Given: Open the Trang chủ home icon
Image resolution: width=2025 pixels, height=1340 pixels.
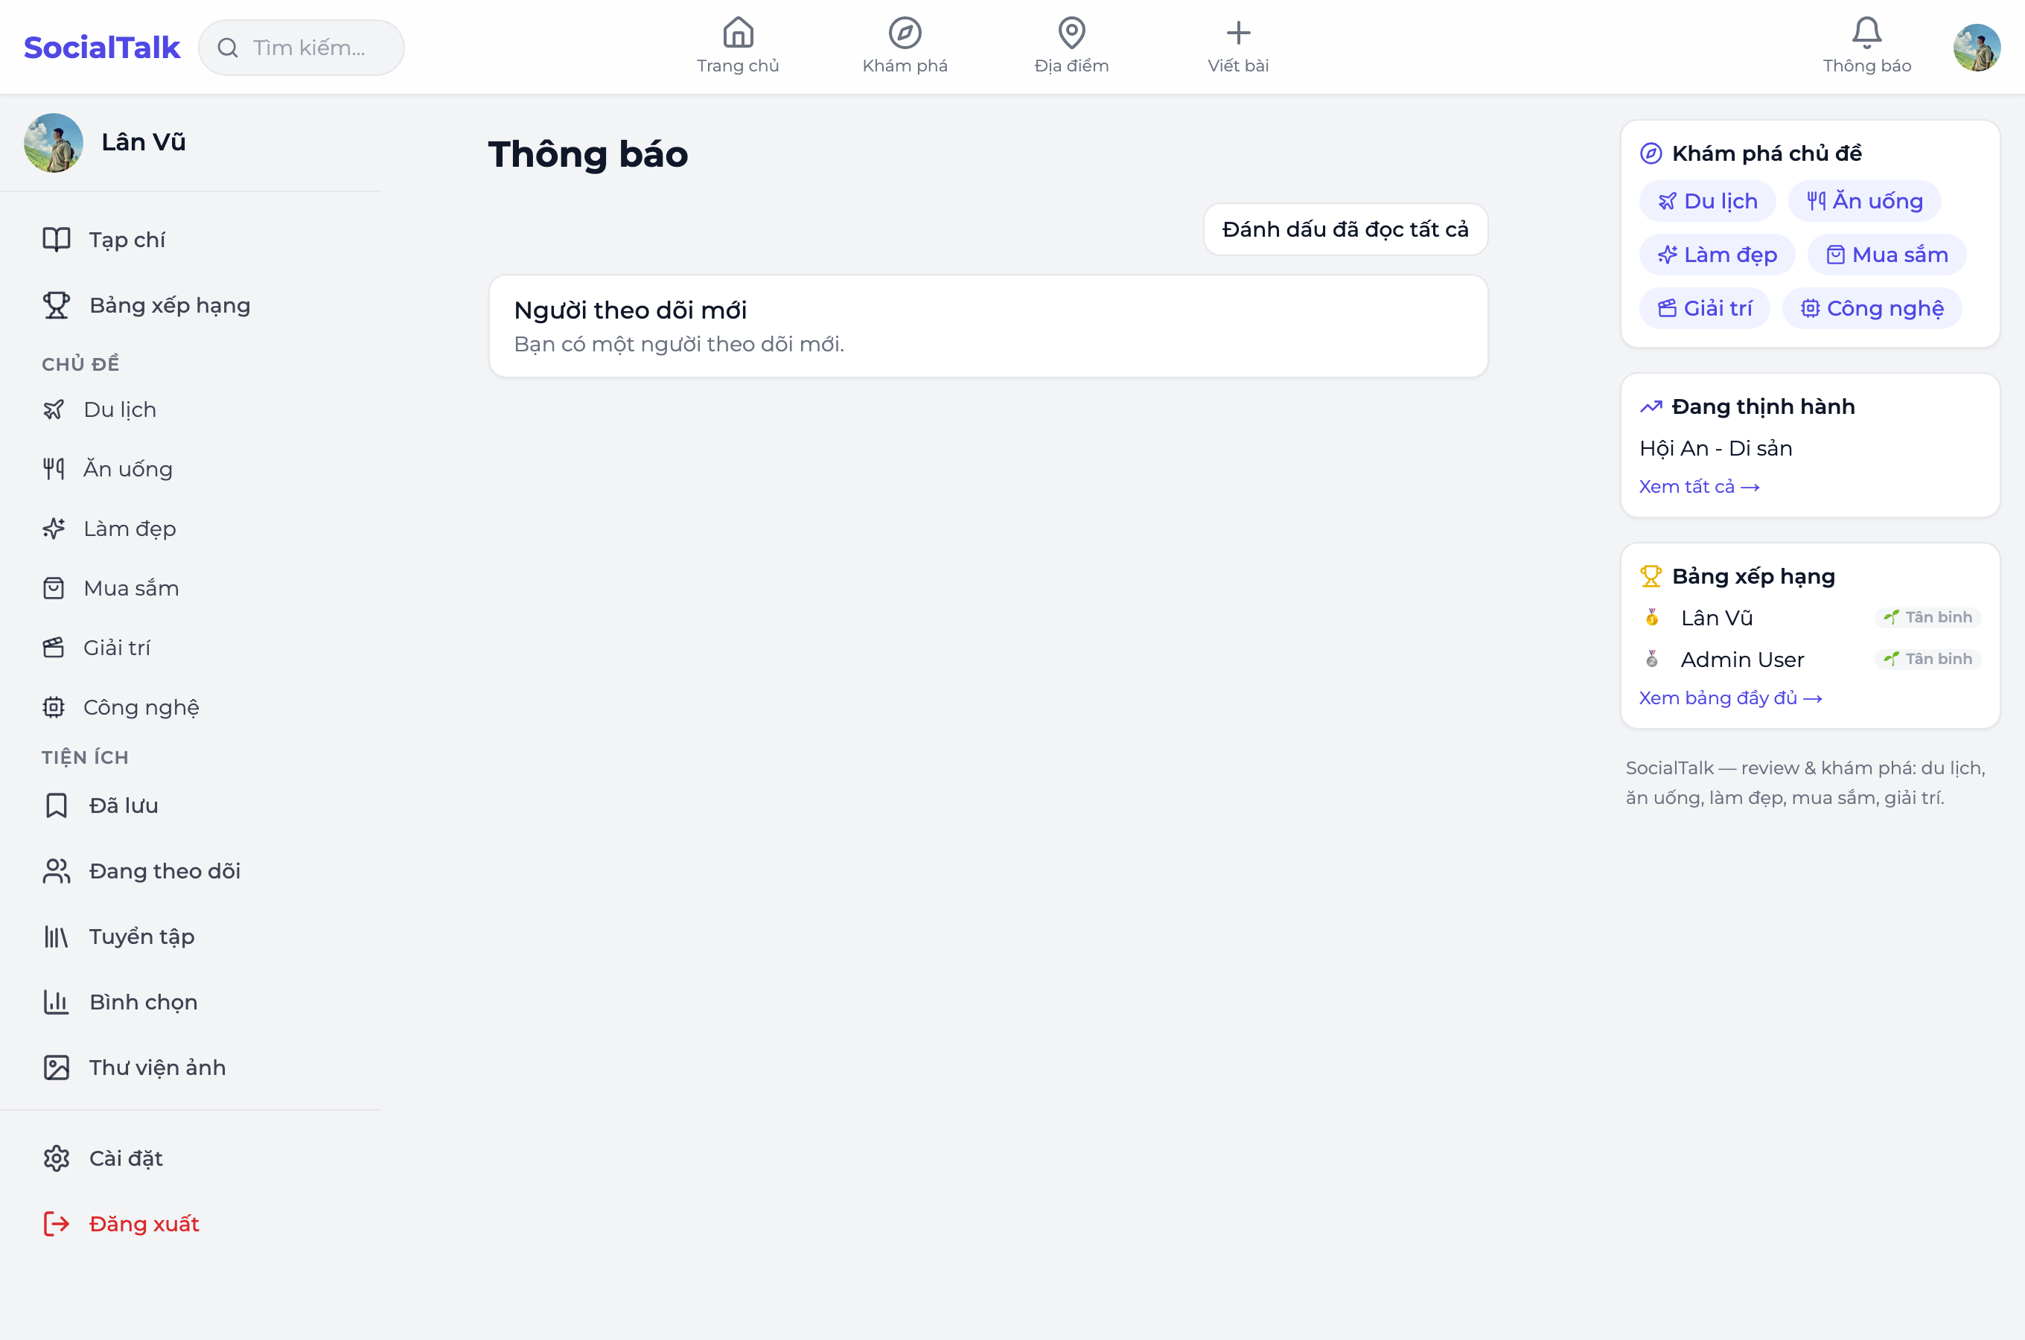Looking at the screenshot, I should tap(737, 33).
